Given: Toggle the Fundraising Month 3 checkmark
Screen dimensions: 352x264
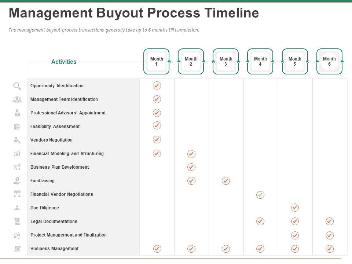Looking at the screenshot, I should pos(226,181).
